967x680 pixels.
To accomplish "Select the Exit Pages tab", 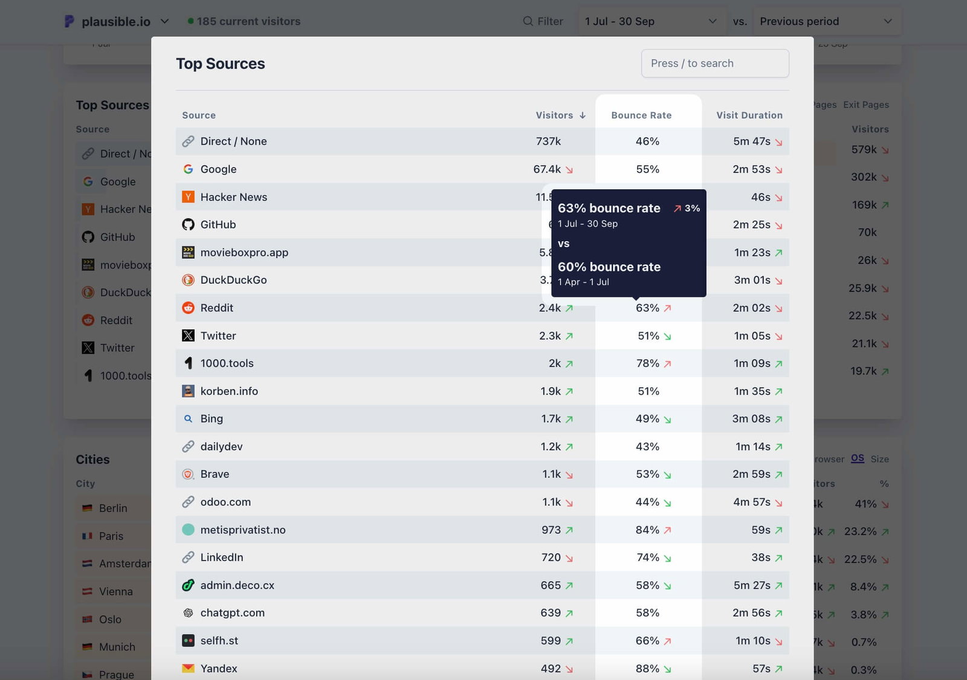I will [x=865, y=104].
